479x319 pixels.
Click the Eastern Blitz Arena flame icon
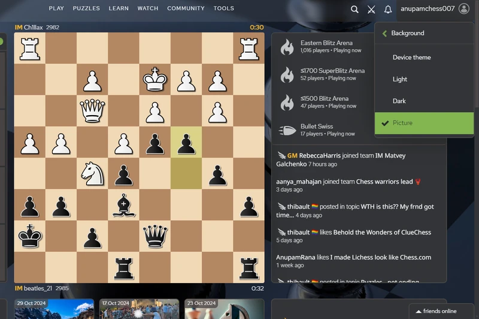287,47
